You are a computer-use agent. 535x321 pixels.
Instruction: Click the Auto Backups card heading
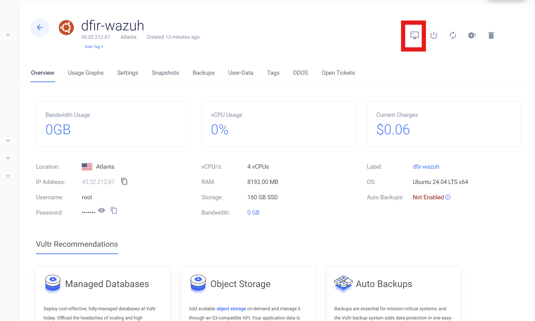point(384,284)
